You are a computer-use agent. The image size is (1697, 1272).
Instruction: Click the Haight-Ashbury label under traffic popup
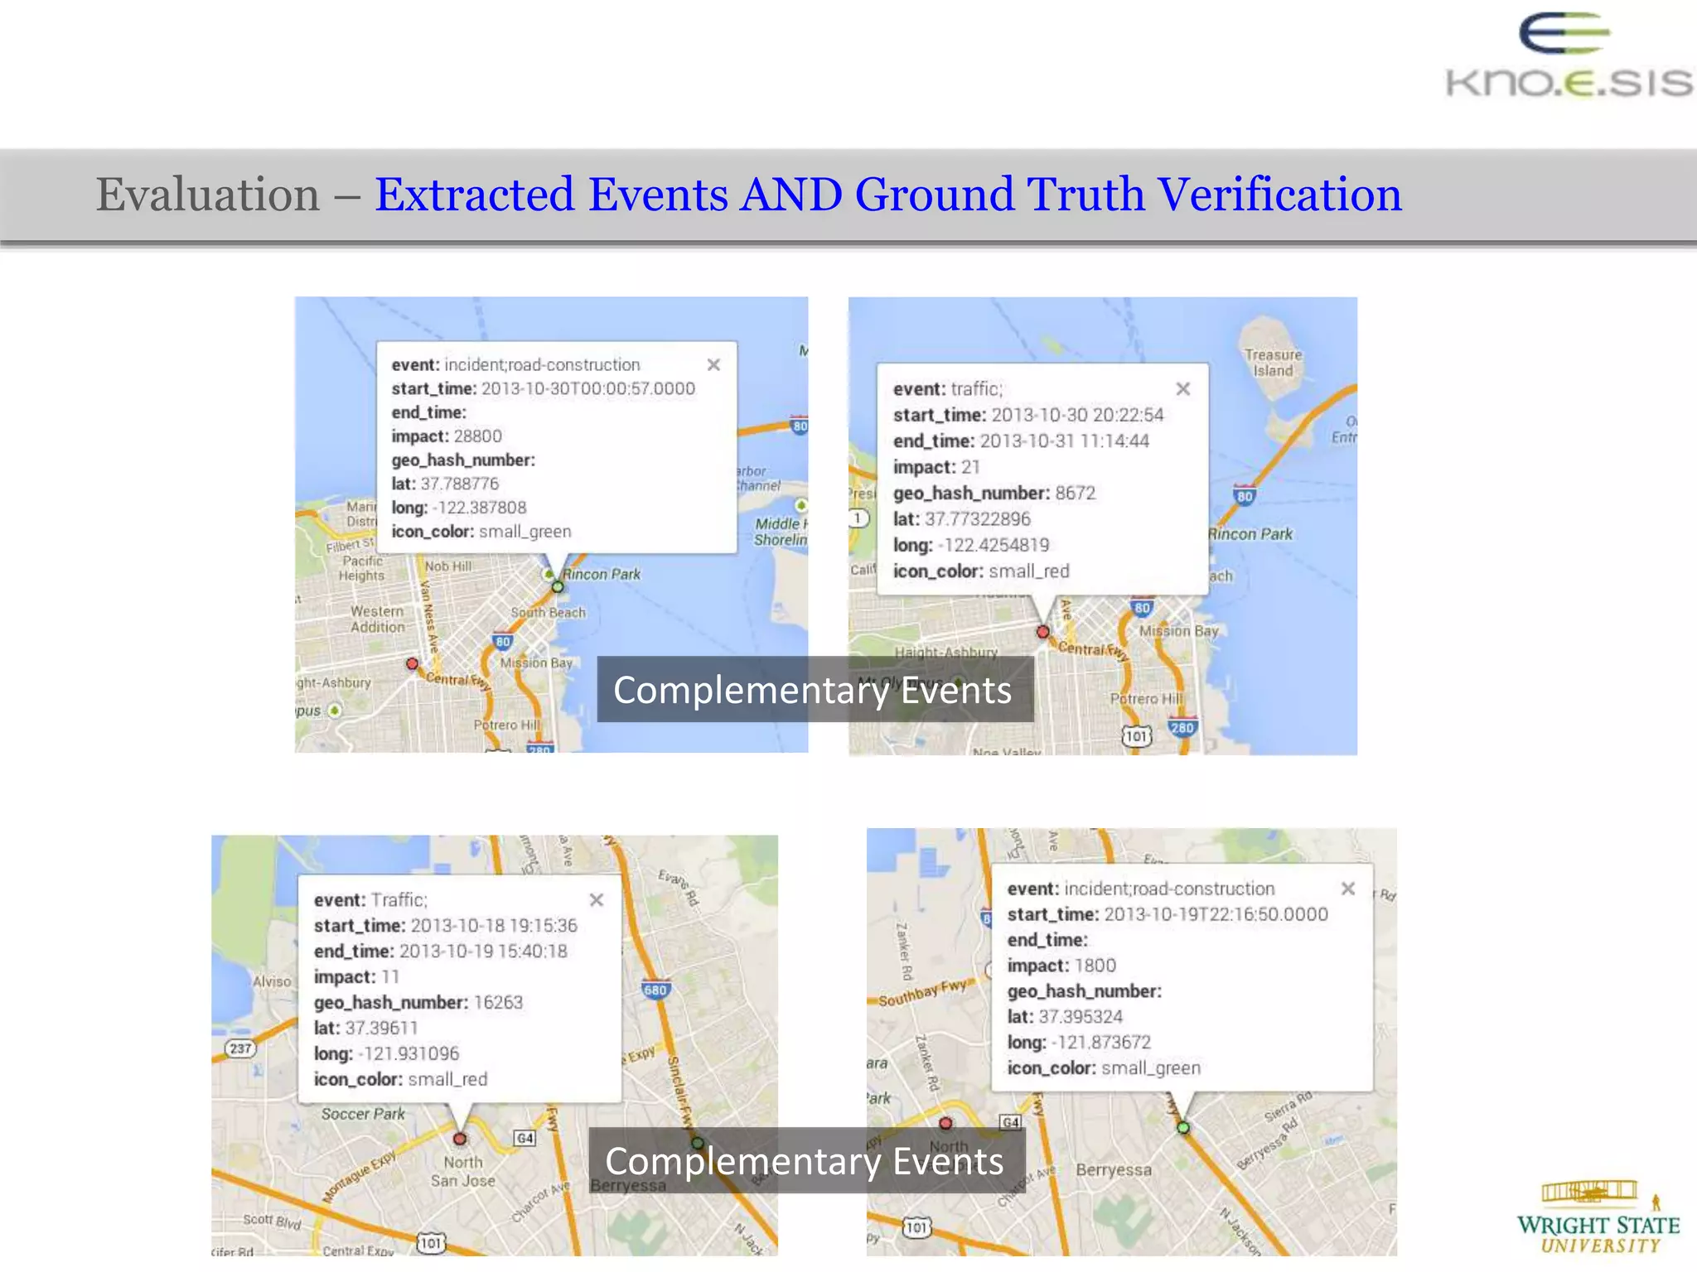tap(945, 653)
